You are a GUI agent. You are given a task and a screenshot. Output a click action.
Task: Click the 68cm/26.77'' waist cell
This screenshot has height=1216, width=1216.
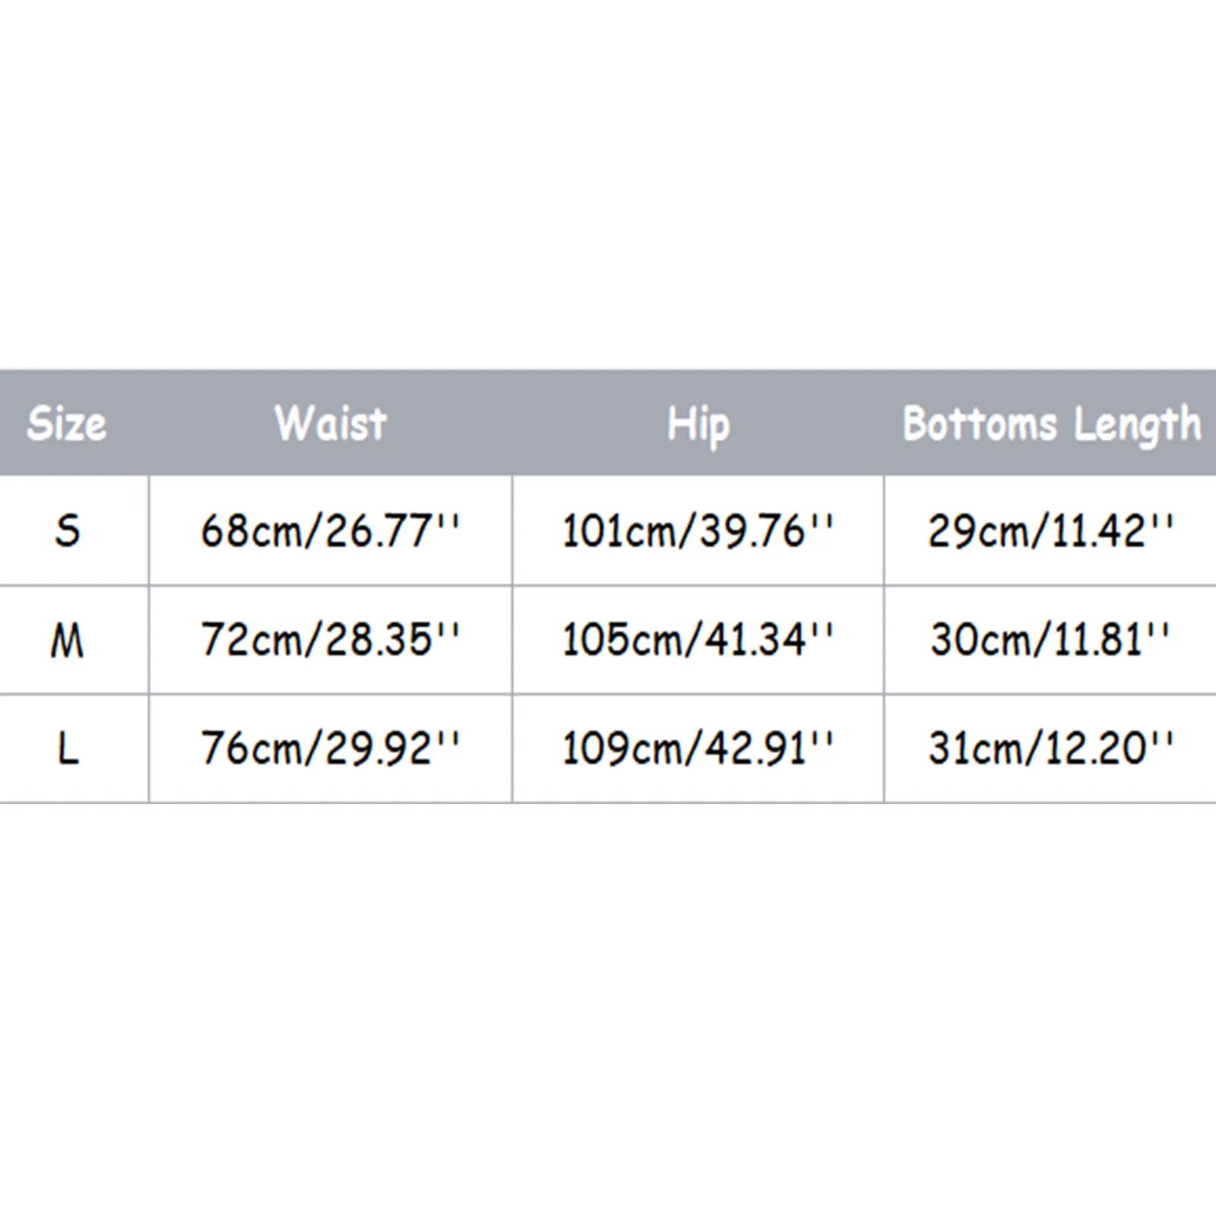coord(331,530)
